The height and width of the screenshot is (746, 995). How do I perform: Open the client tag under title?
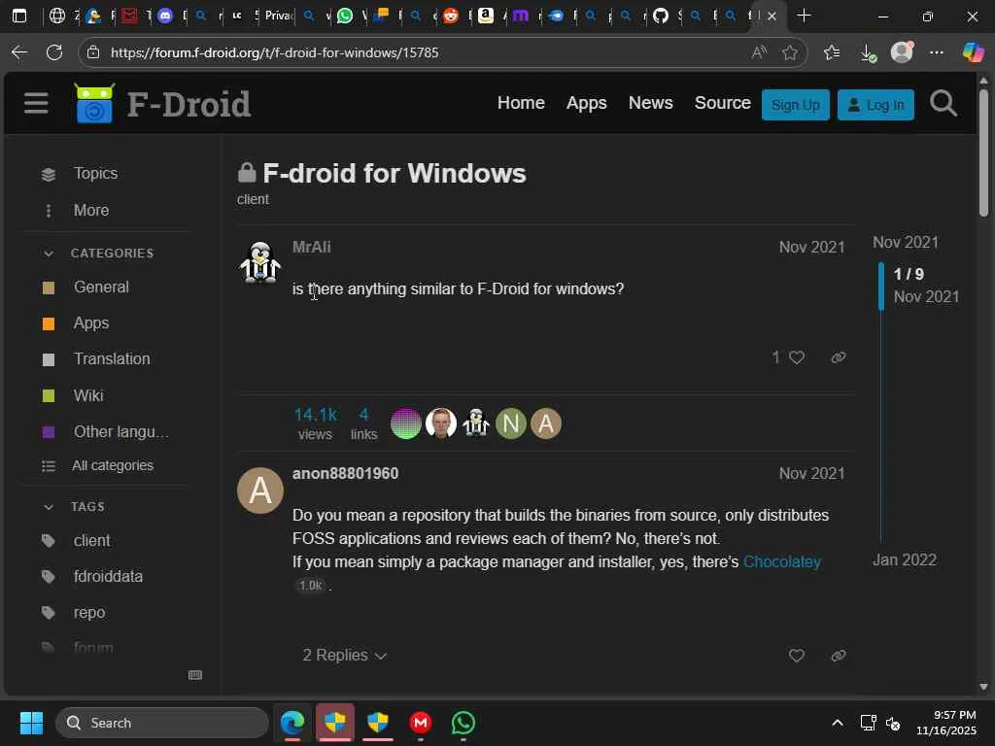point(253,199)
